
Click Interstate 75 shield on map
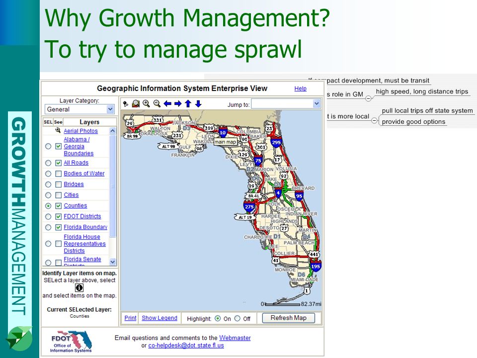coord(258,161)
